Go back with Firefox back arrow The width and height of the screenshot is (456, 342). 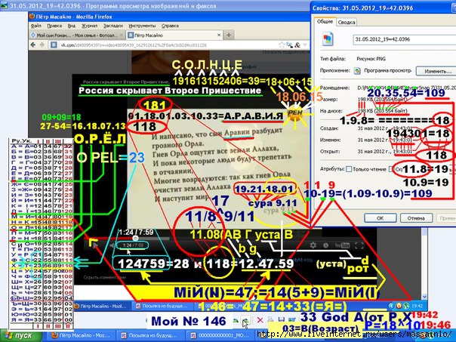[x=33, y=45]
